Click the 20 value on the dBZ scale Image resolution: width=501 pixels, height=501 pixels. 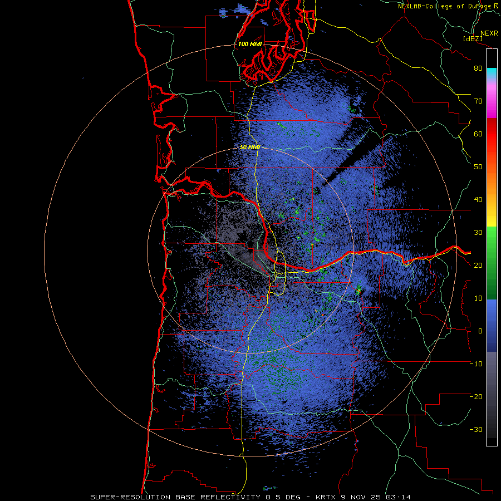[x=478, y=265]
